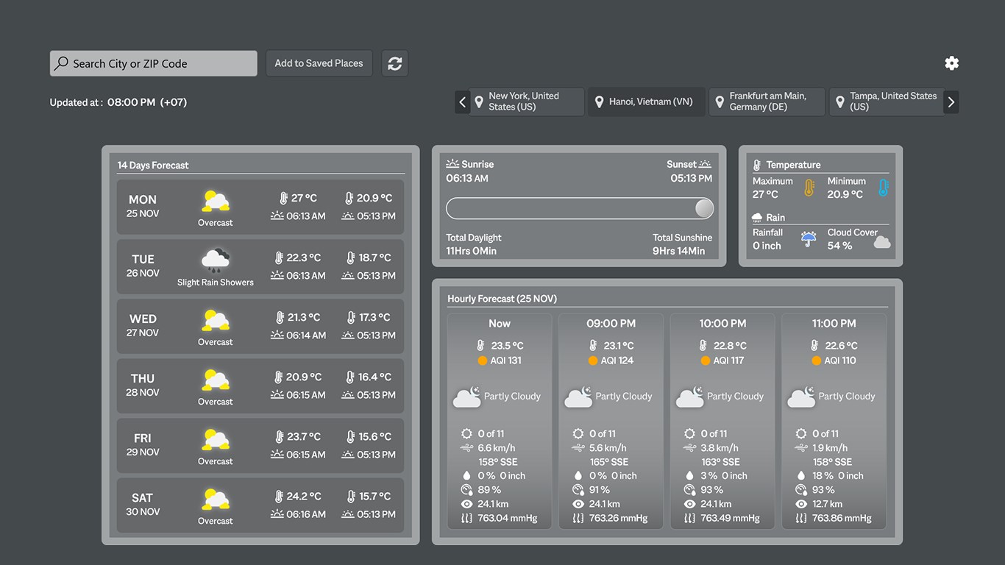Switch to the Hanoi, Vietnam location tab

(646, 102)
